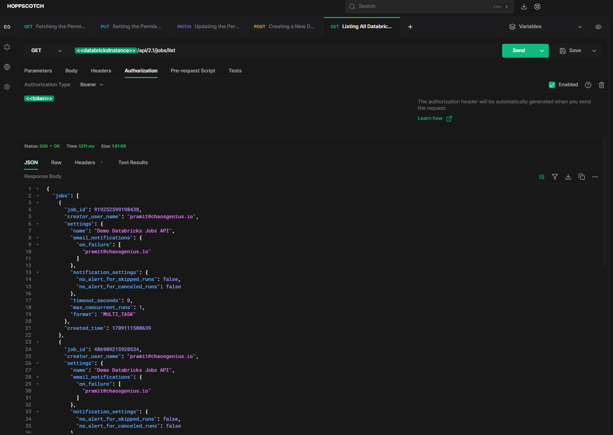Copy the response body
Viewport: 613px width, 435px height.
pos(582,177)
